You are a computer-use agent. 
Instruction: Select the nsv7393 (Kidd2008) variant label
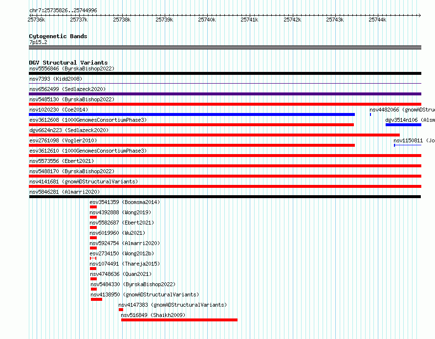(56, 79)
